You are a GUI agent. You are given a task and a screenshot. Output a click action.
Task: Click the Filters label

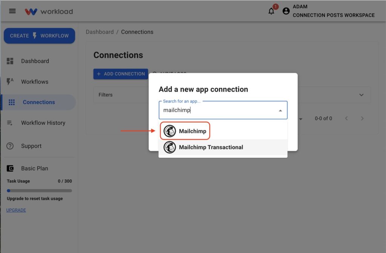106,95
